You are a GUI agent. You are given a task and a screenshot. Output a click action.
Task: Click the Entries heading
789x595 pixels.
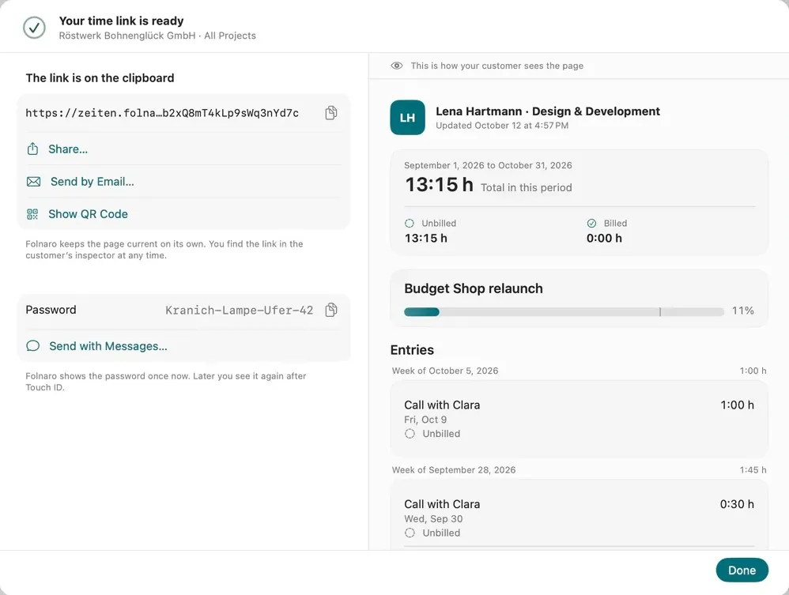coord(412,350)
